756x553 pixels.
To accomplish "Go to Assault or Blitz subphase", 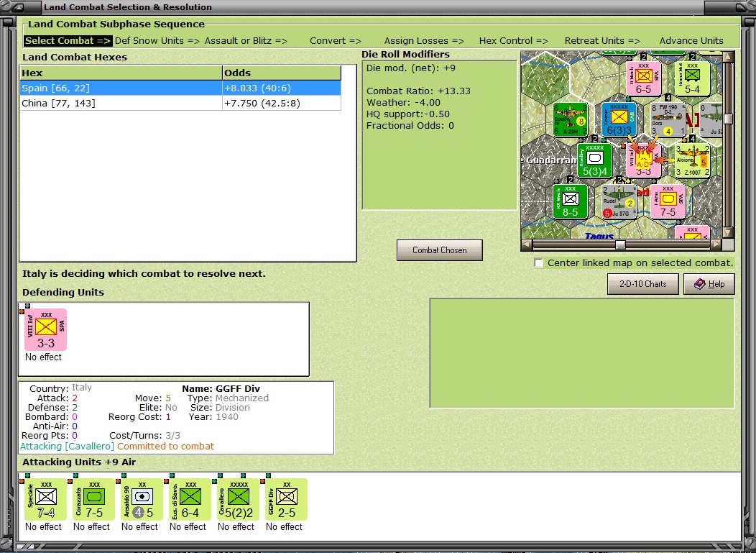I will (245, 41).
